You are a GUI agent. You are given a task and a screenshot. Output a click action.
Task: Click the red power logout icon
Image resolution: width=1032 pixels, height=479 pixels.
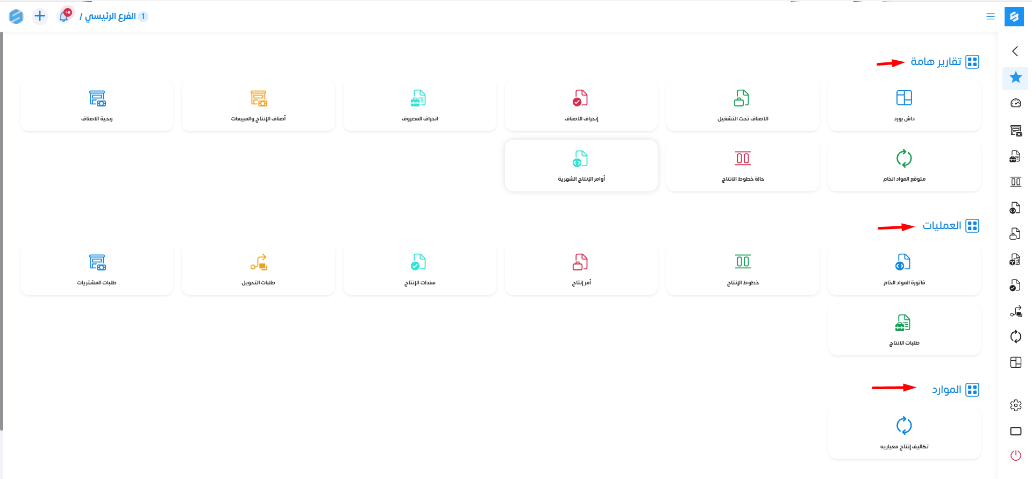point(1015,455)
